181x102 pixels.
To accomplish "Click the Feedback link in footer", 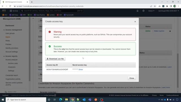I will pyautogui.click(x=5, y=95).
